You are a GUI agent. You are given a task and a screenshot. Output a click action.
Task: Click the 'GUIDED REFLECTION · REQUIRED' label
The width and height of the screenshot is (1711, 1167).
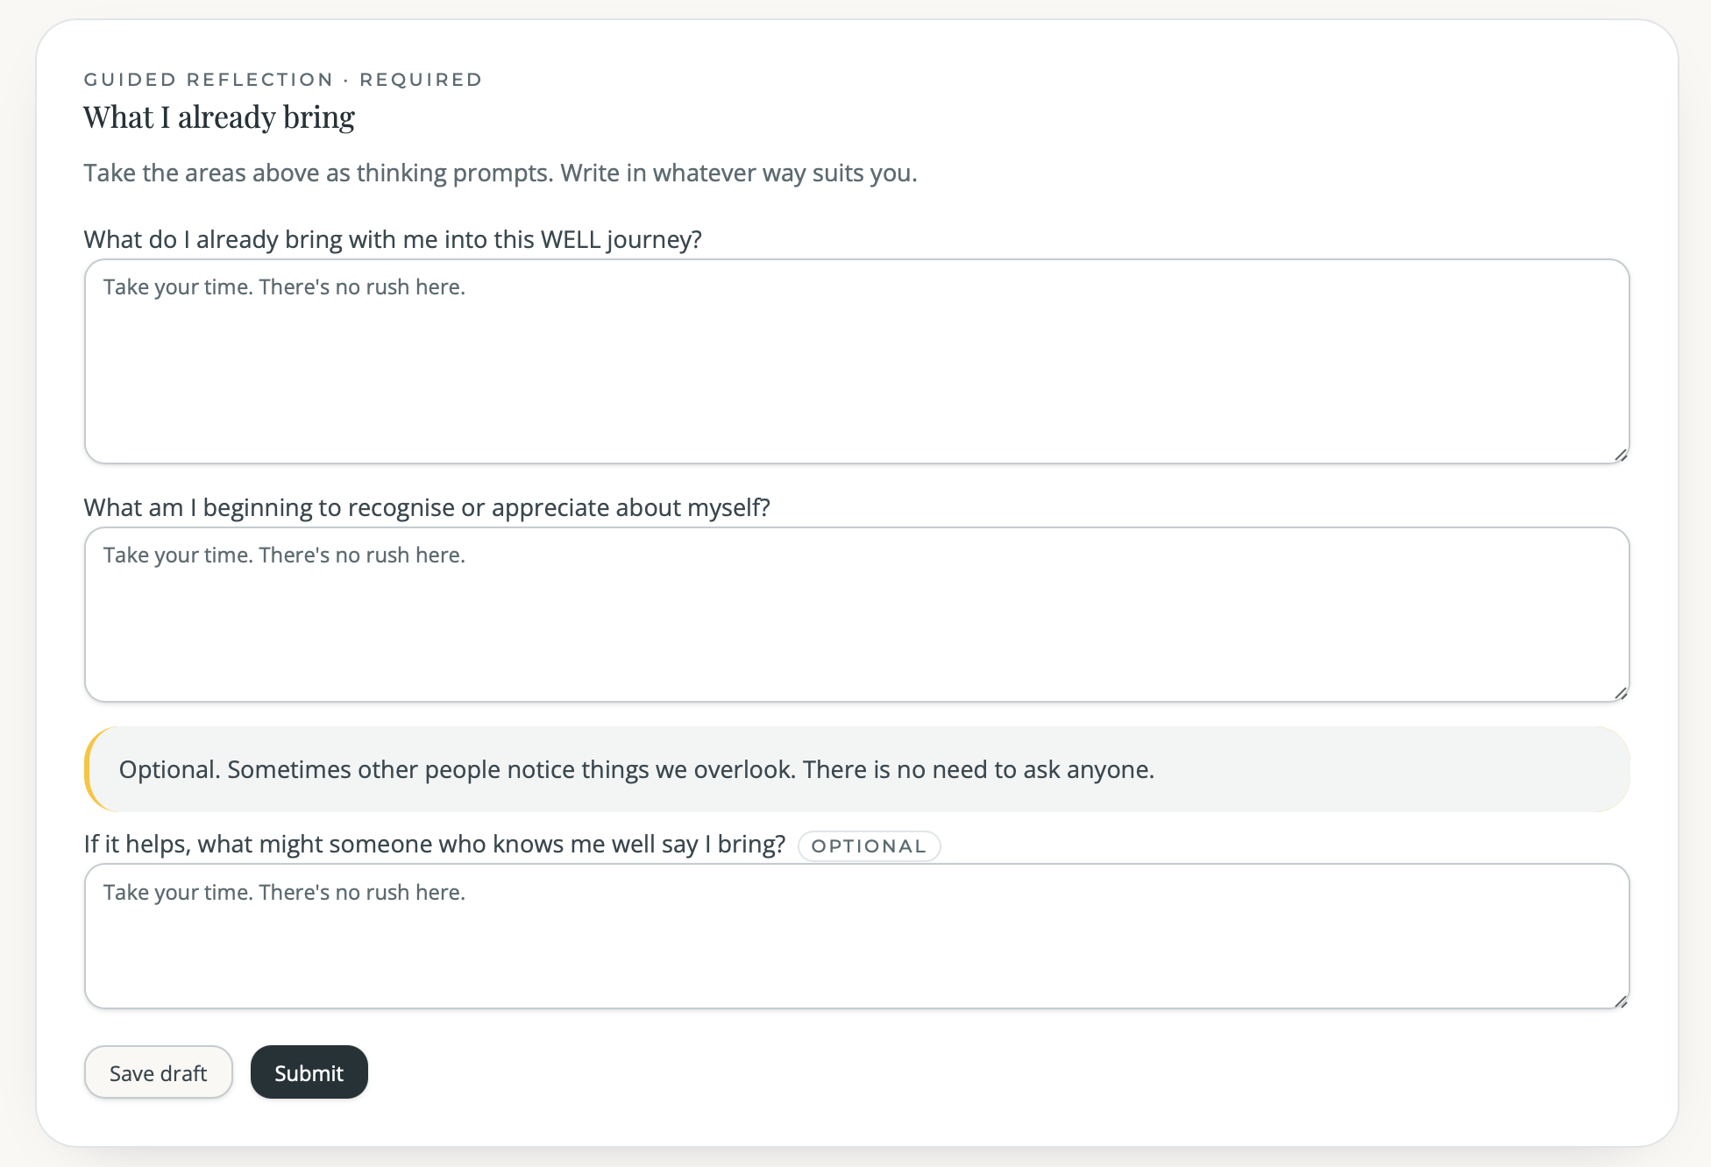tap(283, 80)
